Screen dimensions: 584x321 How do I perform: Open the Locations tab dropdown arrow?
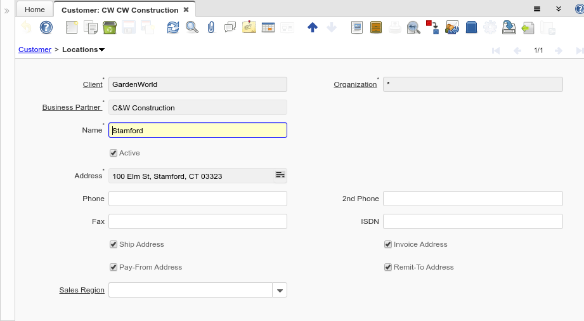click(102, 49)
